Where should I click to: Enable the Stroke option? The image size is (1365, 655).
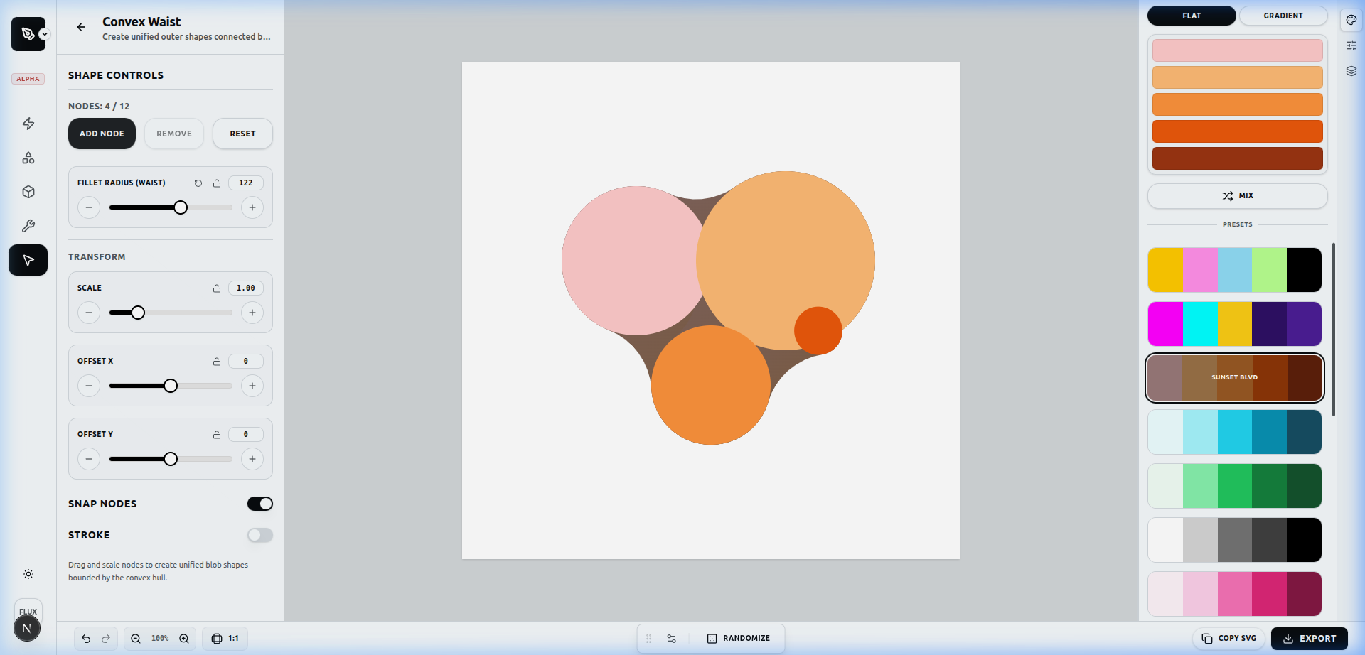pyautogui.click(x=259, y=535)
